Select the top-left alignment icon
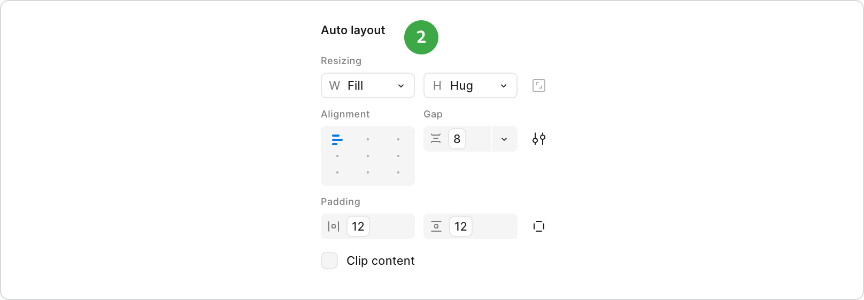 [x=337, y=140]
